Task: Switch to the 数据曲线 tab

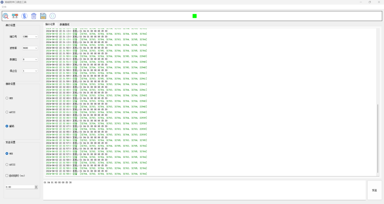Action: click(x=64, y=25)
